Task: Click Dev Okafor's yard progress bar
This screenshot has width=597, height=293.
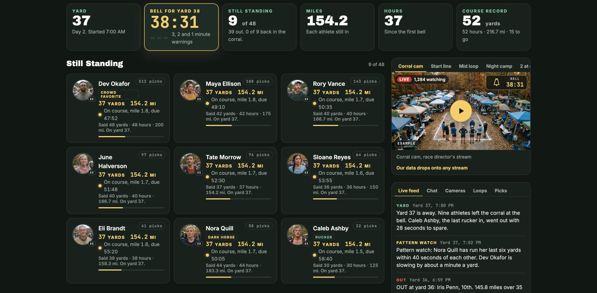Action: tap(131, 136)
